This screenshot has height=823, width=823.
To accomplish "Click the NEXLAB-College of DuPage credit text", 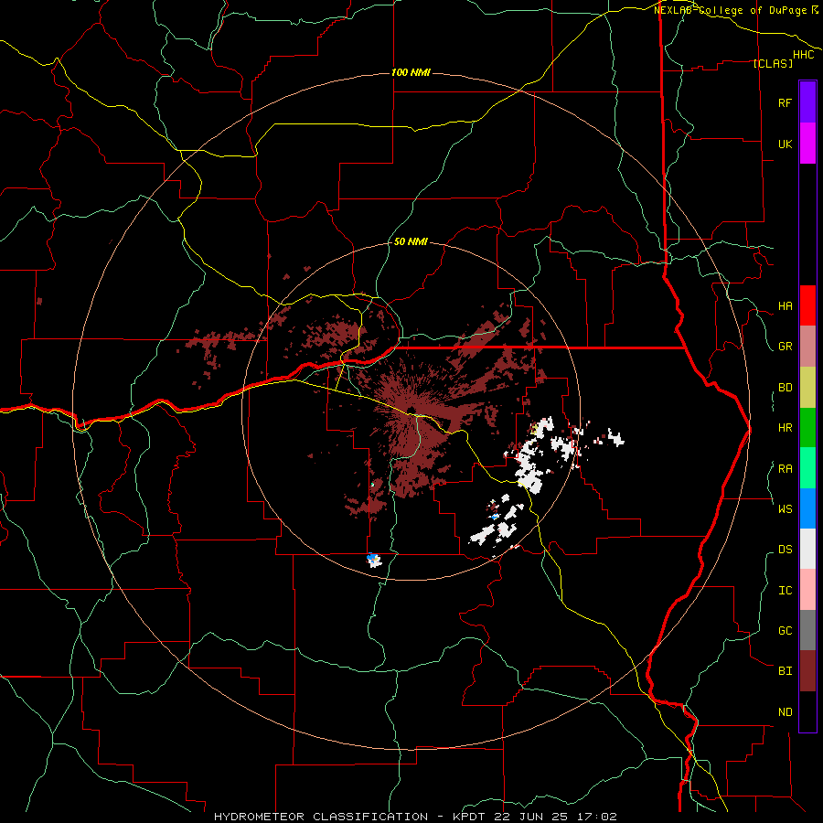I will (x=732, y=10).
